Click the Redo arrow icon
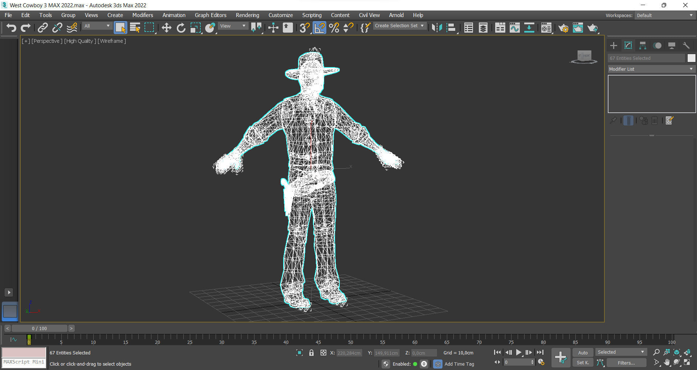 click(x=25, y=28)
